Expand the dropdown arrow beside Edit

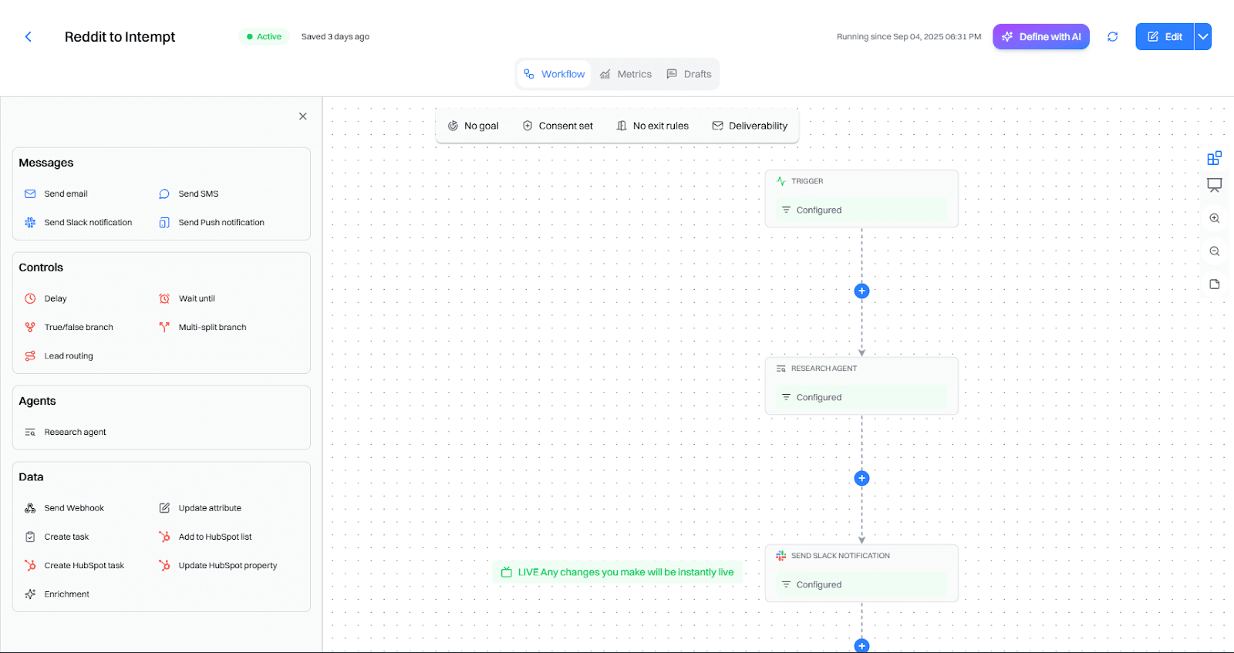point(1202,37)
